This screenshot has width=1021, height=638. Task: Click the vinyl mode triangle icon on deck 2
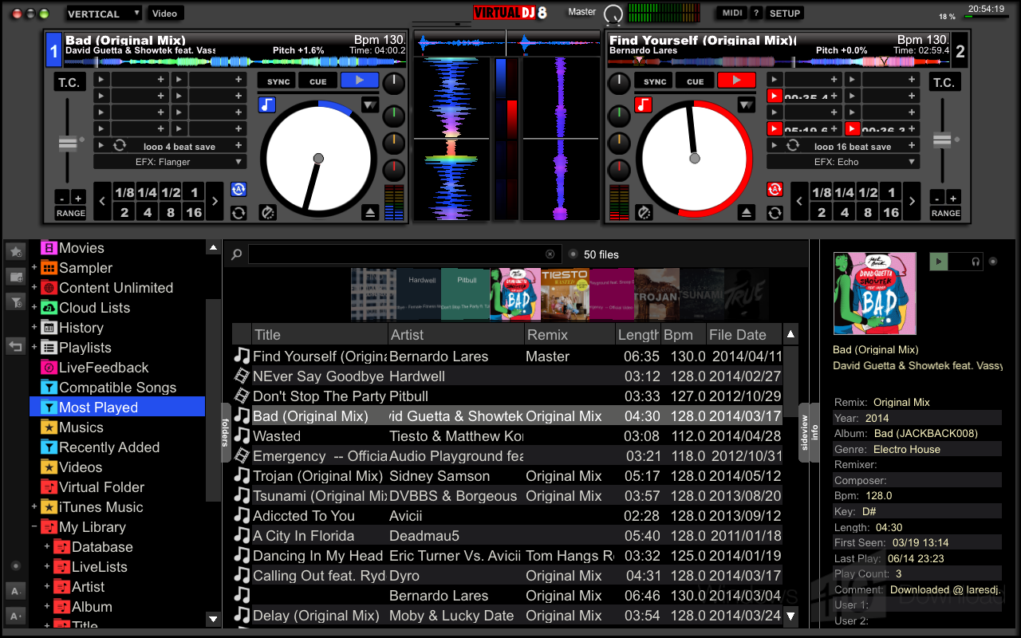pyautogui.click(x=746, y=104)
